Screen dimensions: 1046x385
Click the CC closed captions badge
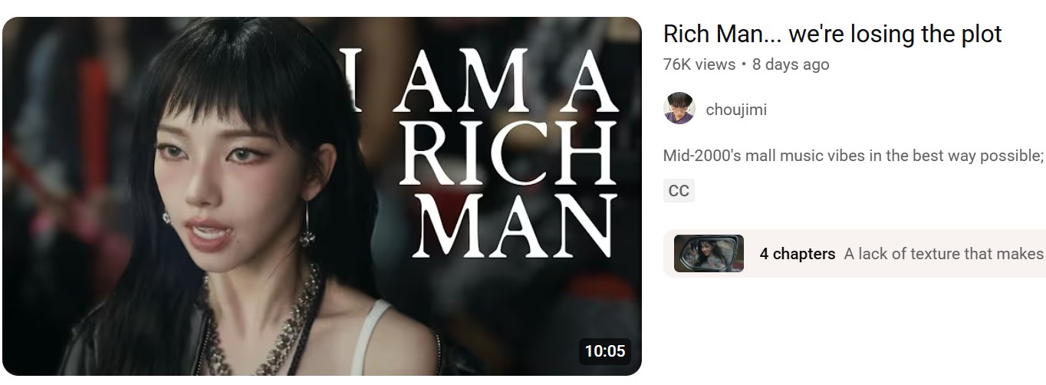pyautogui.click(x=679, y=191)
